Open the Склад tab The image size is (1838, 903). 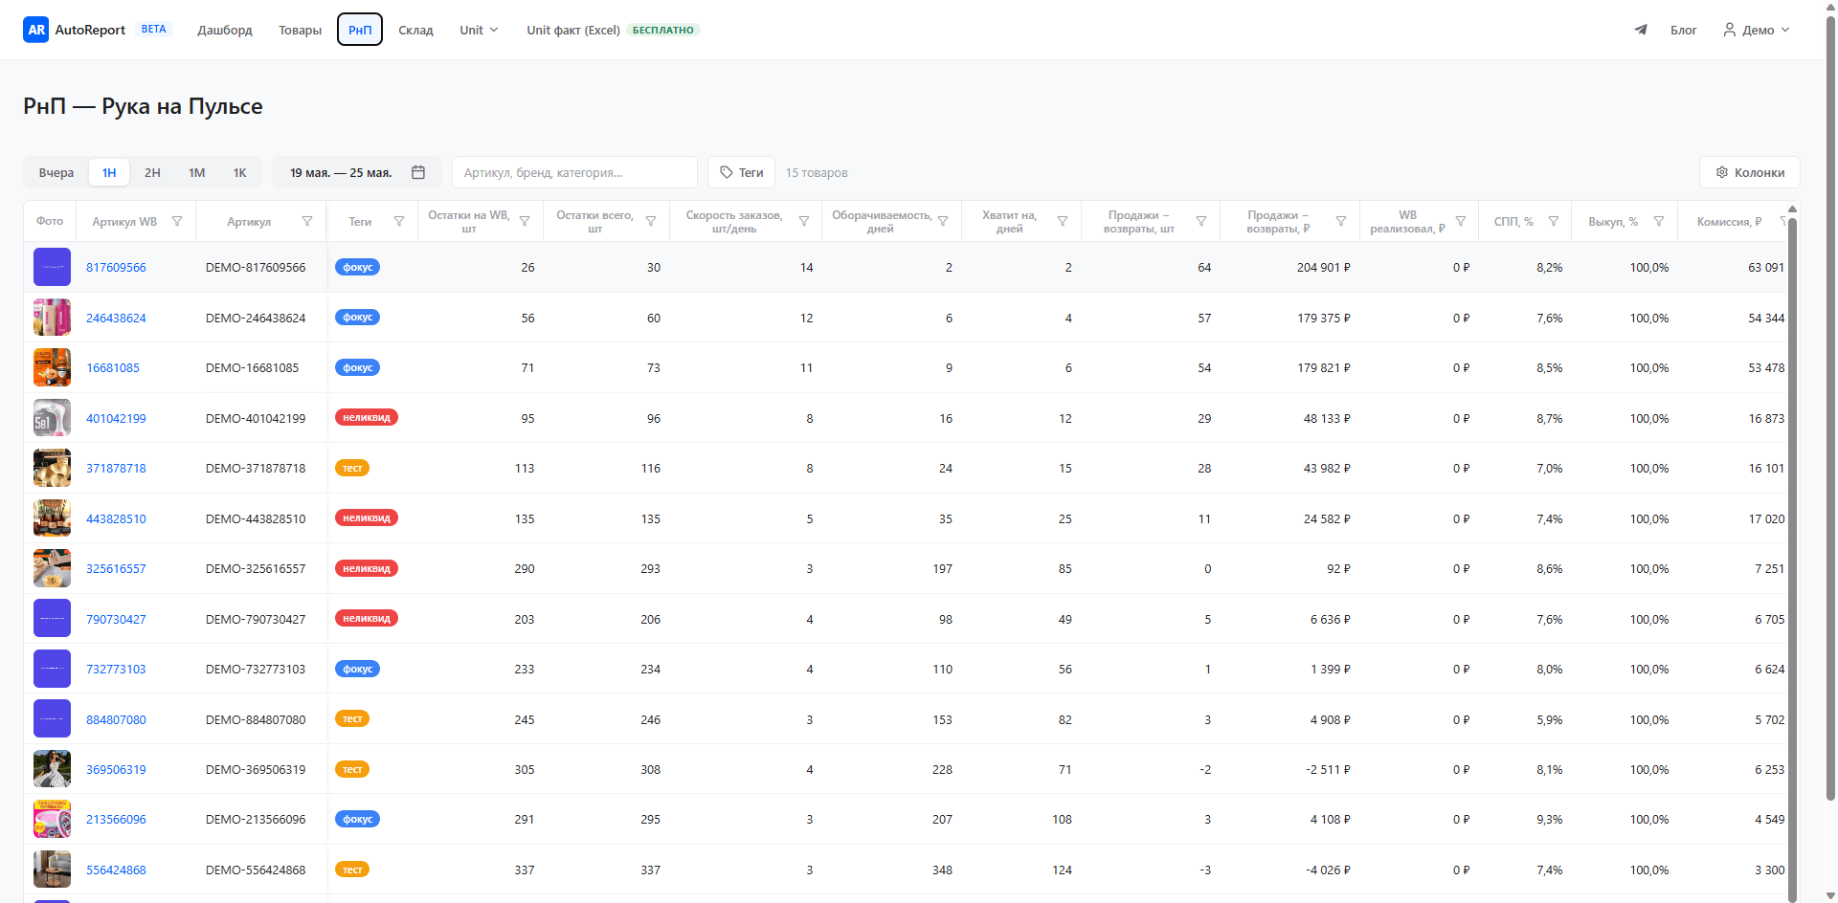415,30
